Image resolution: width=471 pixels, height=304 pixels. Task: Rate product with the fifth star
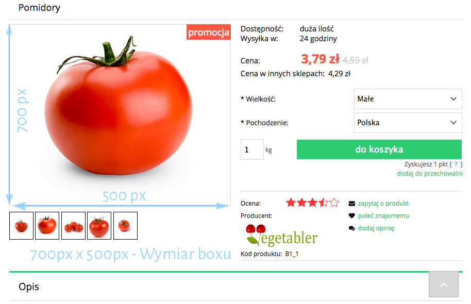[x=334, y=203]
